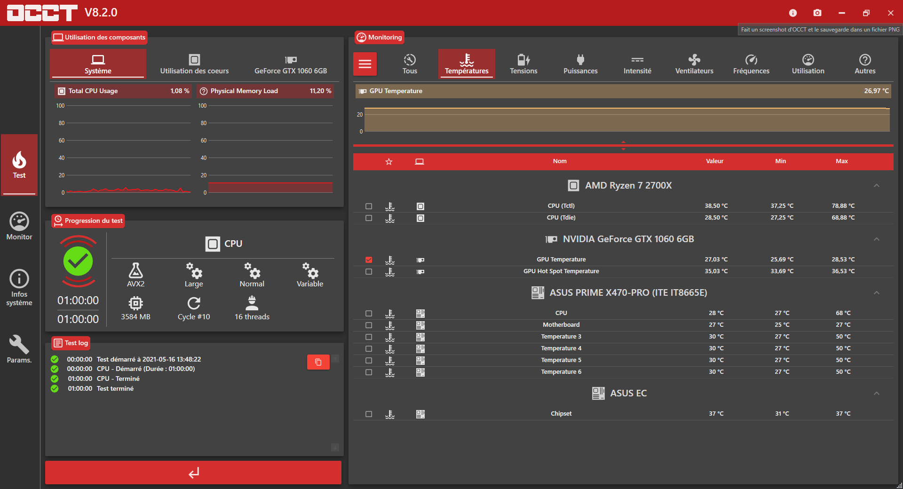Click the OCCT logo
Image resolution: width=903 pixels, height=489 pixels.
coord(42,13)
